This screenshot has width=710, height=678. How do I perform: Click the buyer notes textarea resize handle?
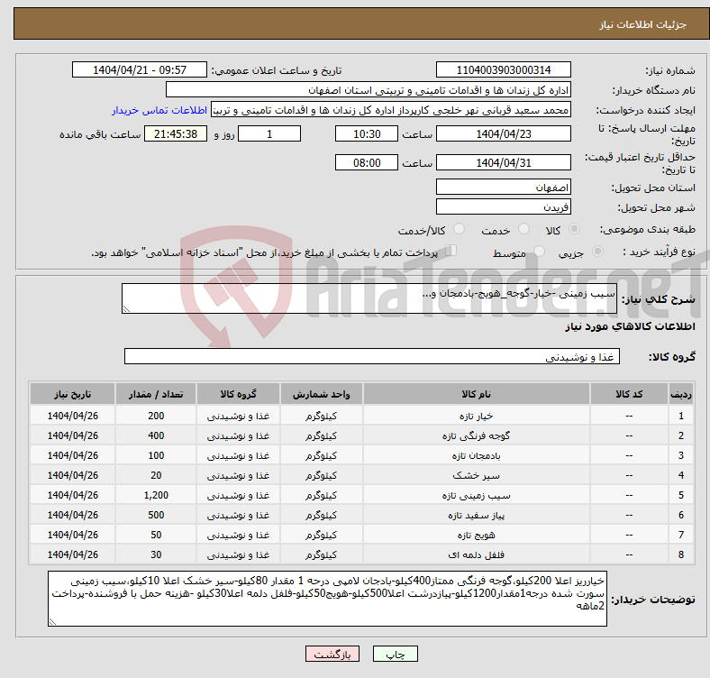pos(52,622)
